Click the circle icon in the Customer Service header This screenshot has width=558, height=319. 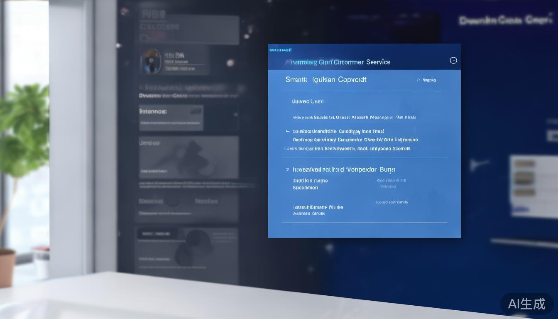[x=453, y=61]
